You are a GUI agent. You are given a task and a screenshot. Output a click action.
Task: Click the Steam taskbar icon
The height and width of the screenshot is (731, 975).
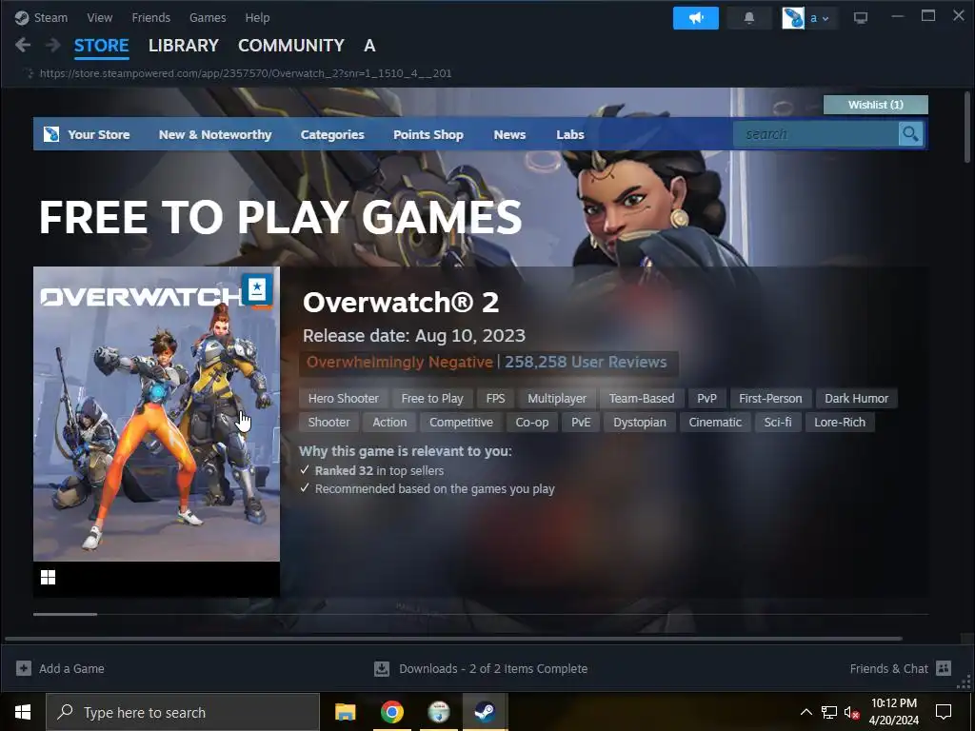coord(485,712)
